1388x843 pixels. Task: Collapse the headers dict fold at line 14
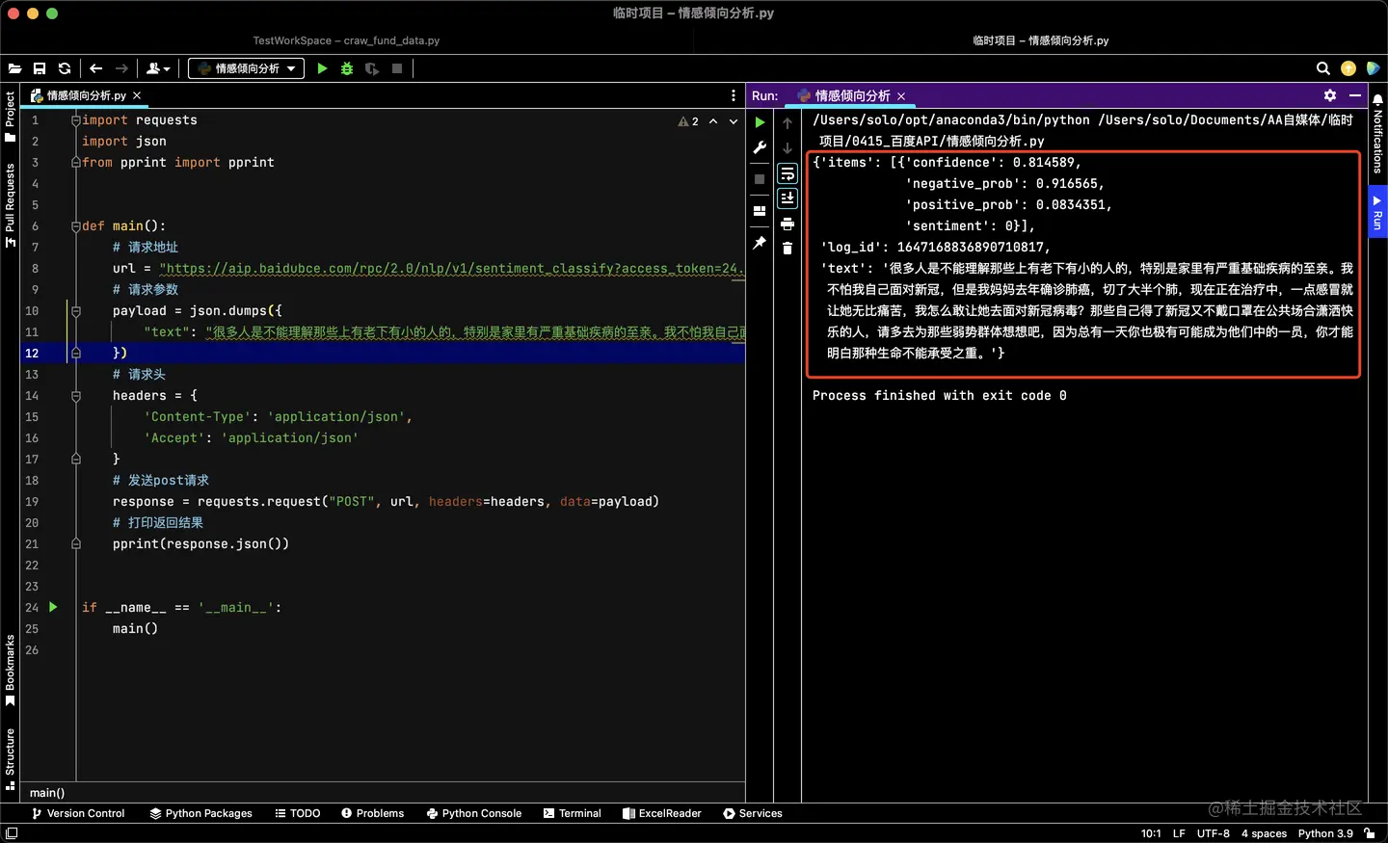(x=75, y=396)
